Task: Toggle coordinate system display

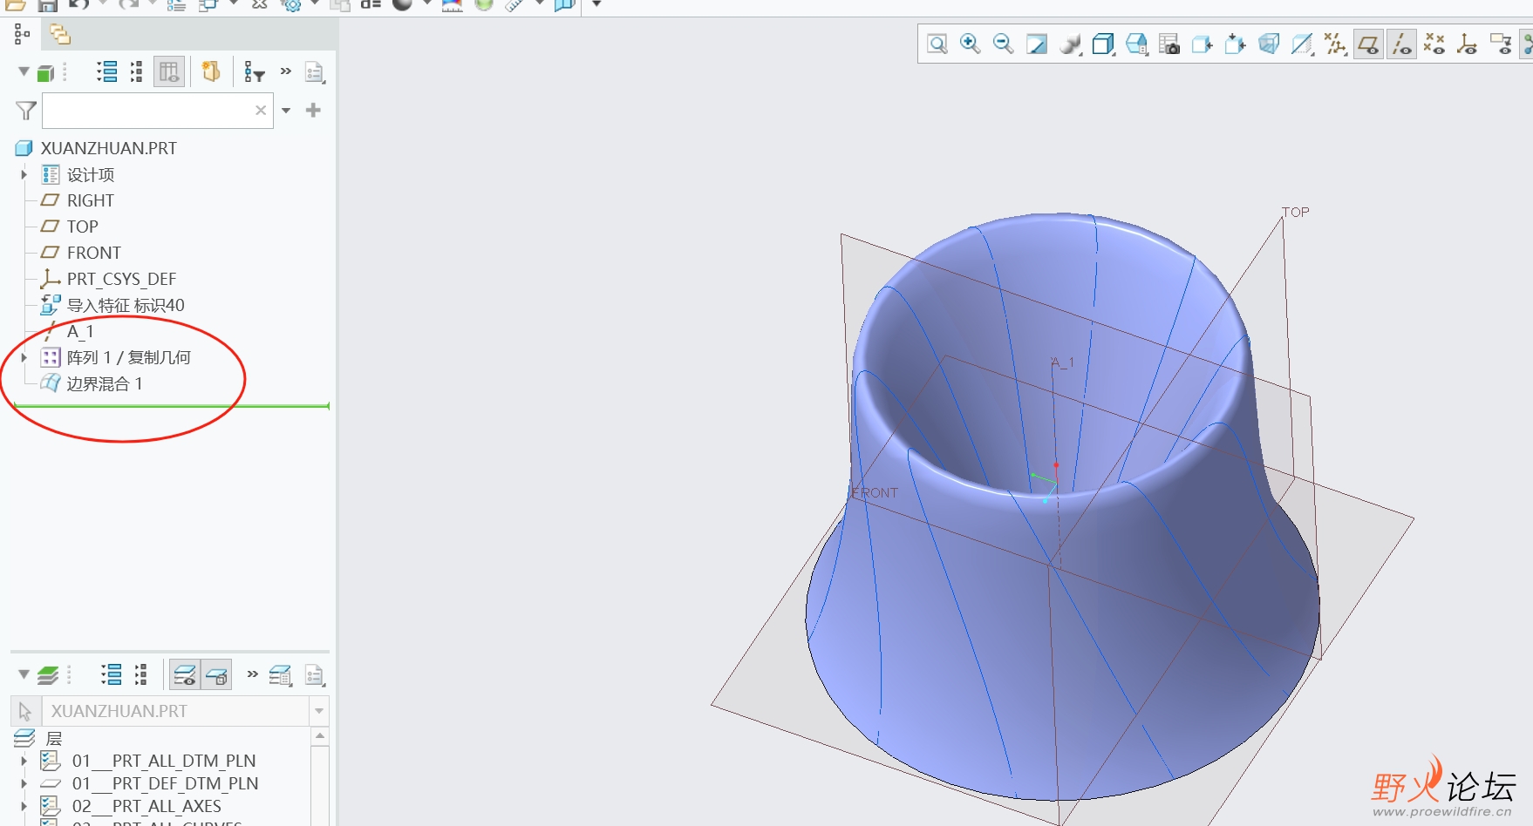Action: pyautogui.click(x=1468, y=44)
